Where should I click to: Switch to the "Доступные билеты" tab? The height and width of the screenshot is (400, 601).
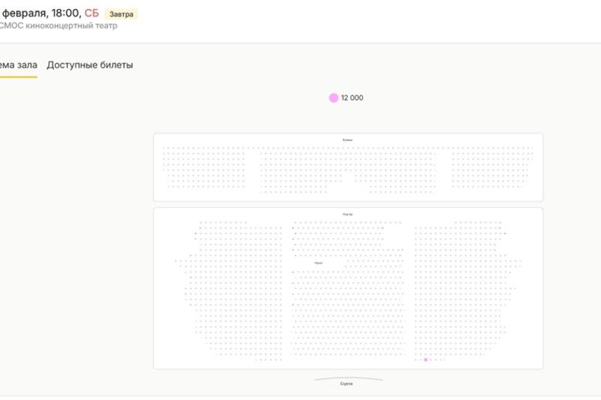pyautogui.click(x=89, y=65)
